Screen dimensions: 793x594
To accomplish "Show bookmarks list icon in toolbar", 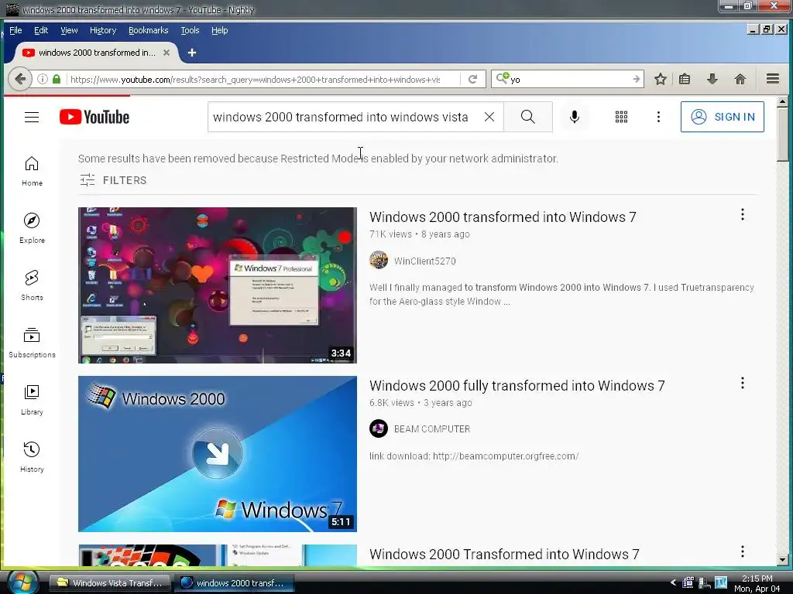I will click(685, 79).
